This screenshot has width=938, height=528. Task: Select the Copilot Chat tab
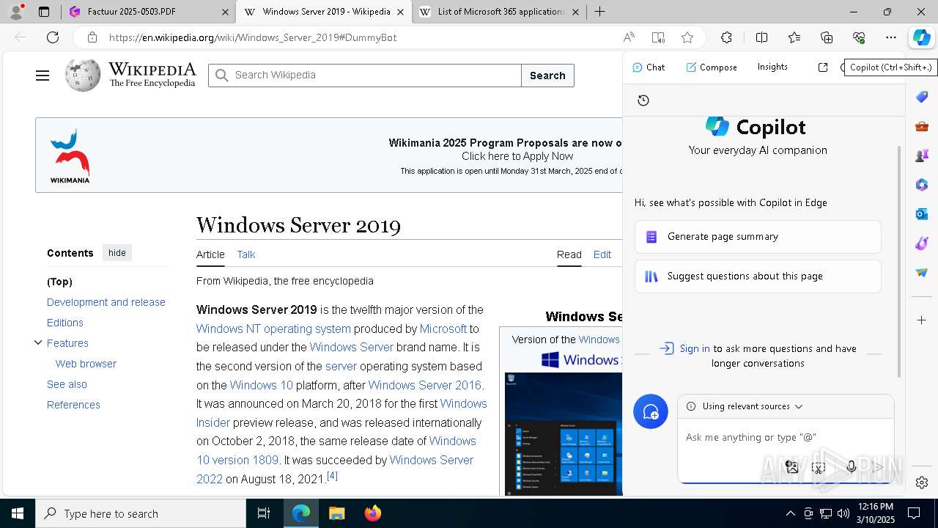click(x=649, y=67)
